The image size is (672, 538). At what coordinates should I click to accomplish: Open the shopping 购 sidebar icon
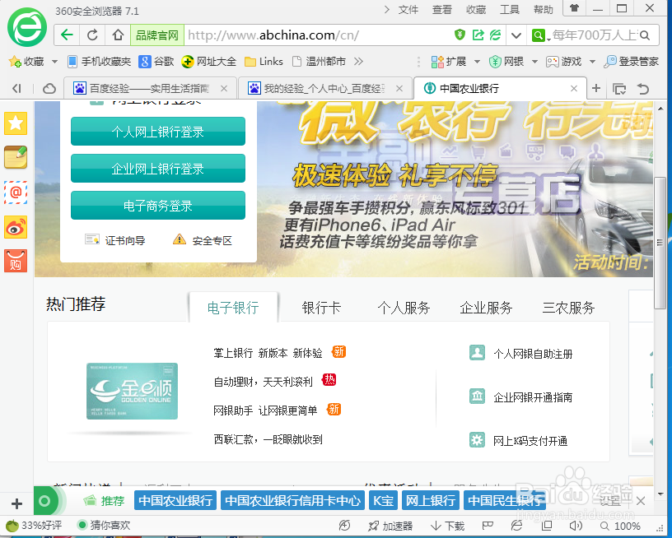pos(16,261)
